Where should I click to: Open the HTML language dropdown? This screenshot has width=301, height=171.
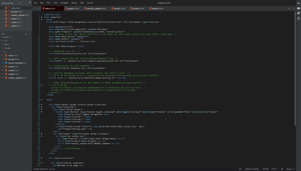275,169
